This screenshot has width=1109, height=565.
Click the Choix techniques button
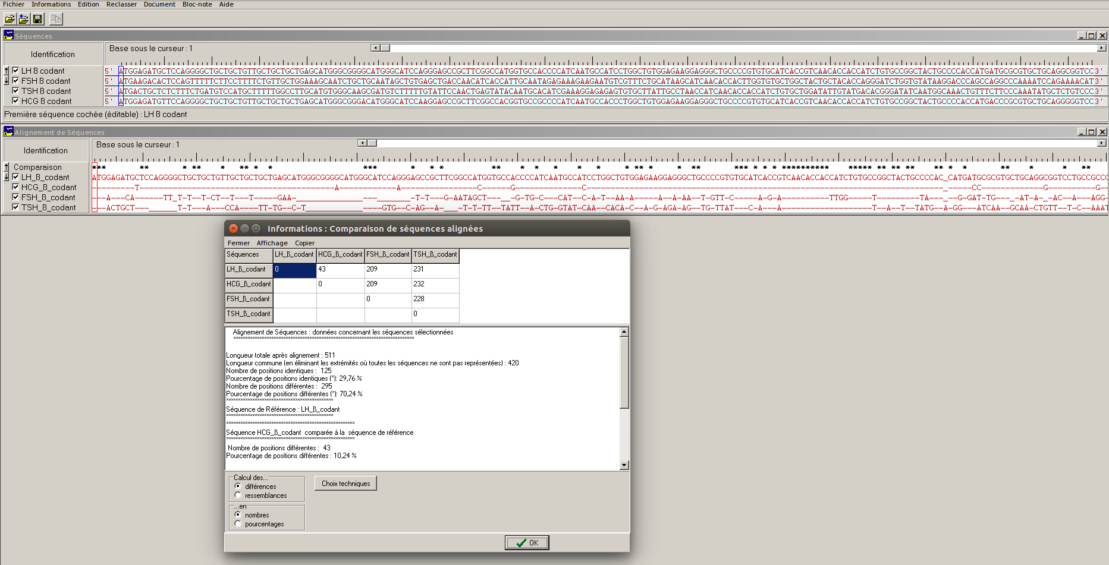click(x=345, y=484)
